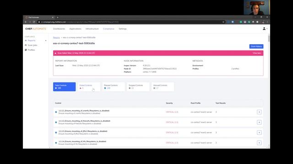Click the 1.1.1.4 hfs control title
This screenshot has height=164, width=293.
[82, 141]
